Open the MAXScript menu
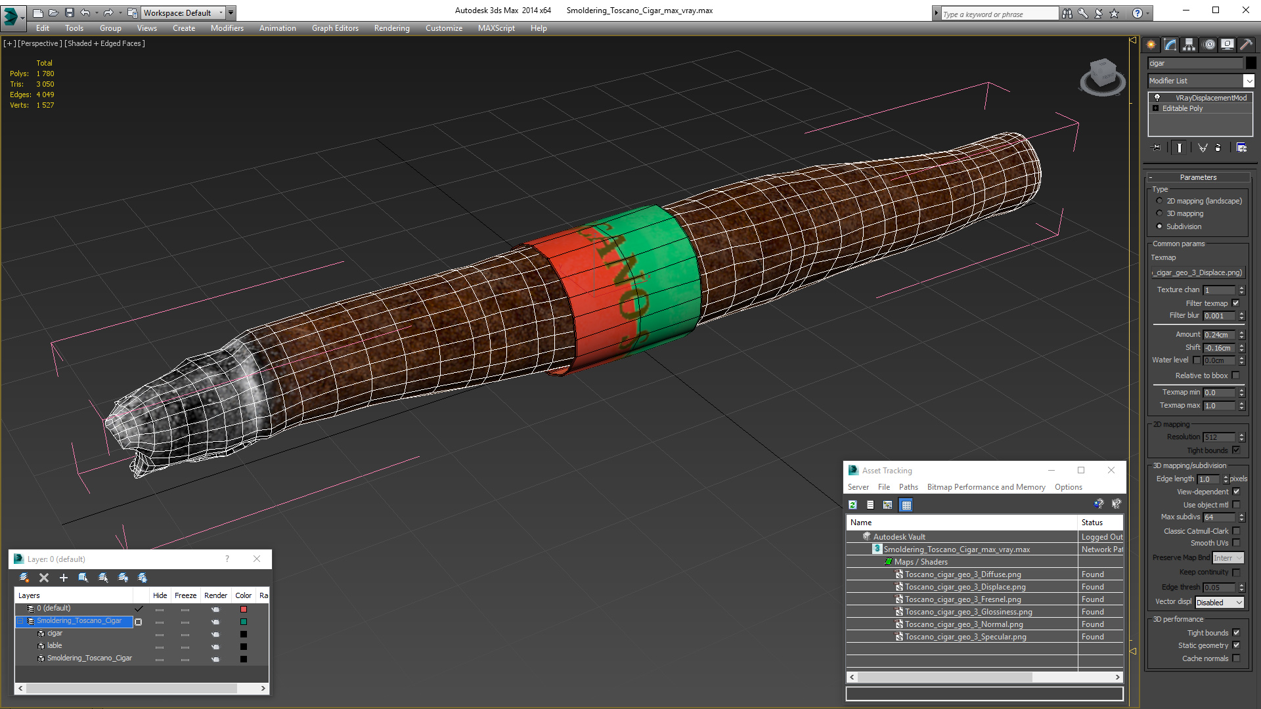The width and height of the screenshot is (1261, 709). point(496,28)
